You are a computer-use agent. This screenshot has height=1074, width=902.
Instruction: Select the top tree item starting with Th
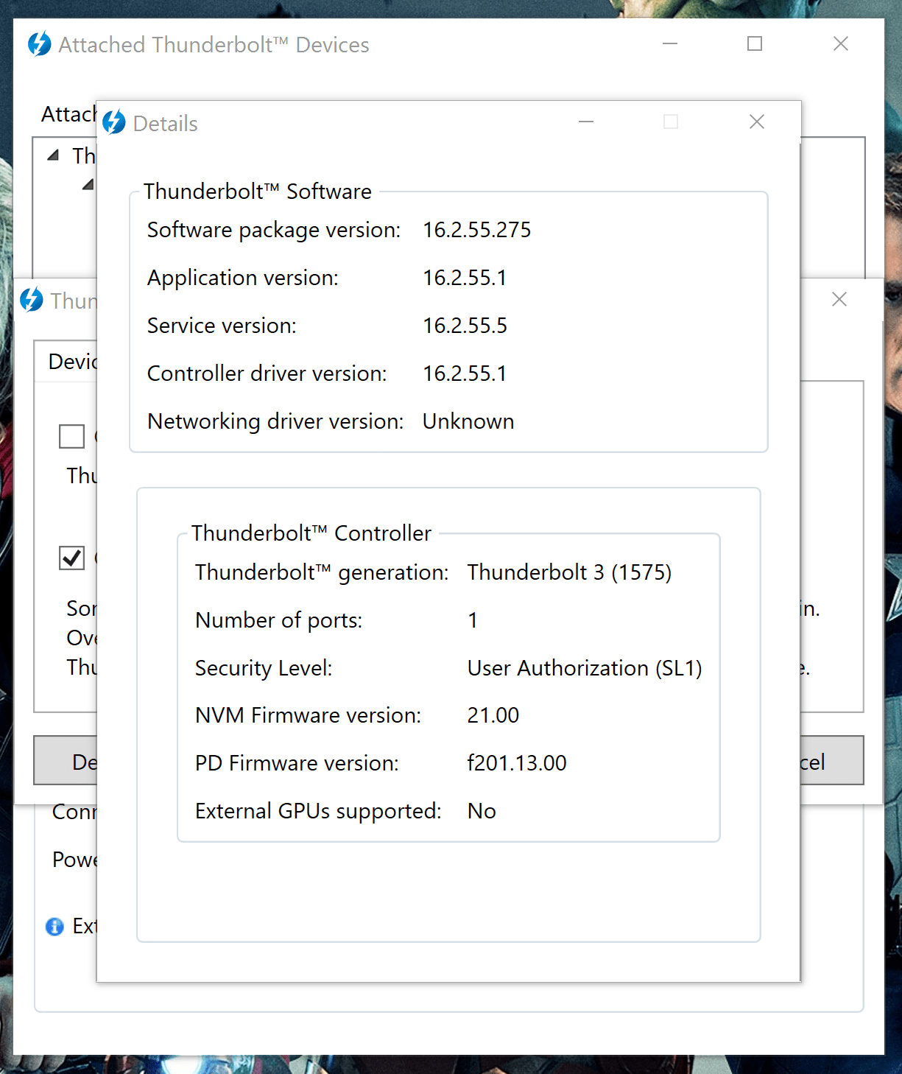click(84, 156)
